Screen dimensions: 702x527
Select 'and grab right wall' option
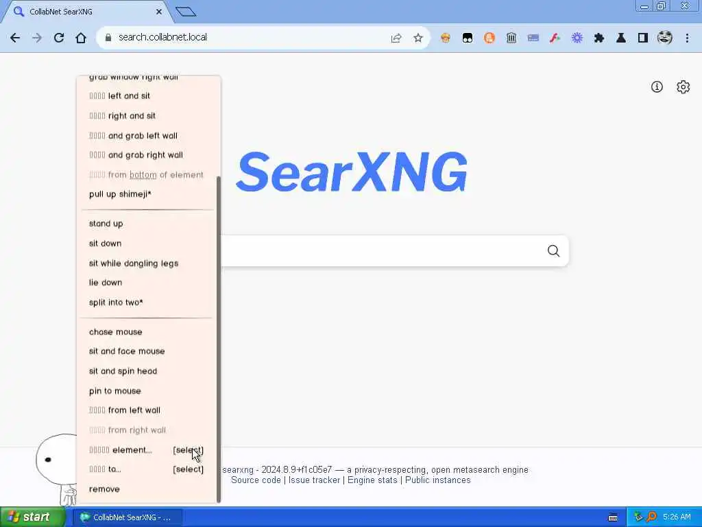point(136,155)
